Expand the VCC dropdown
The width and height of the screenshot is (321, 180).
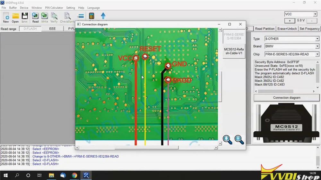(315, 14)
